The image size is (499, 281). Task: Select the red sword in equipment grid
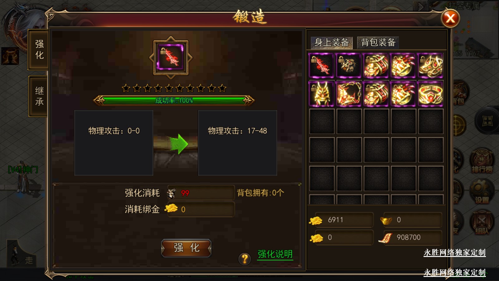coord(322,66)
